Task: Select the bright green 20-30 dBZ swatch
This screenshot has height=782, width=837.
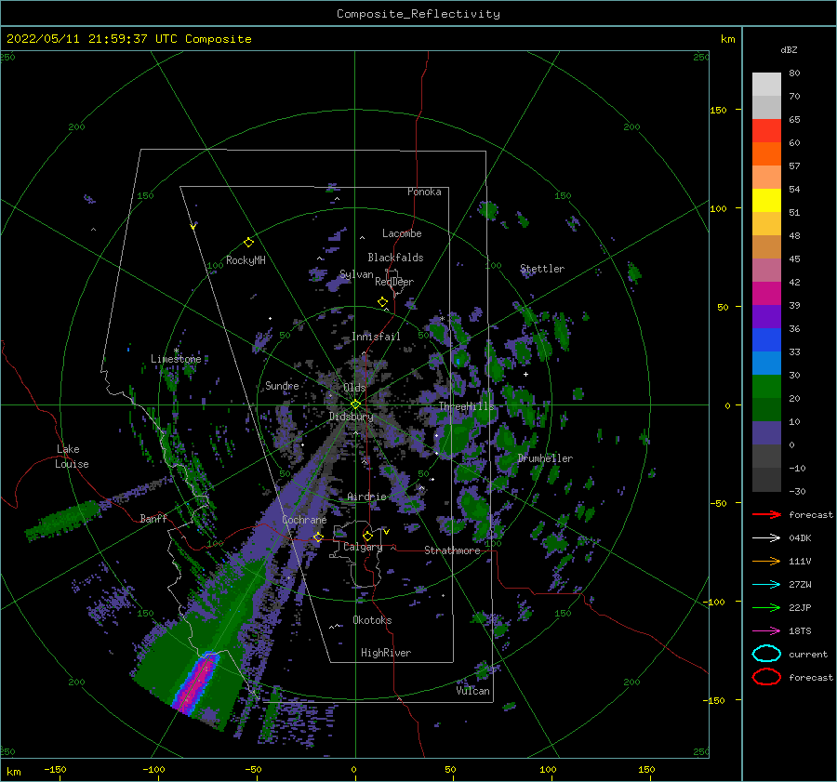Action: click(766, 387)
